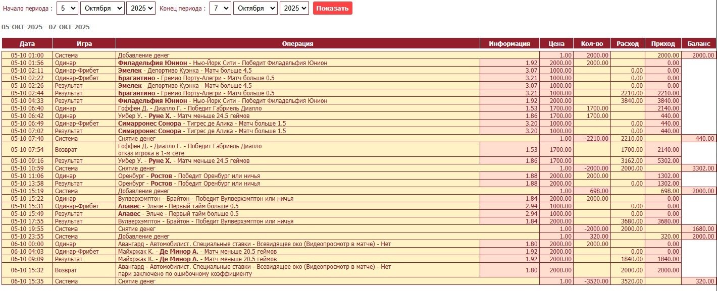The image size is (717, 291).
Task: Click the 06-10 15:35 date cell
Action: pyautogui.click(x=27, y=281)
